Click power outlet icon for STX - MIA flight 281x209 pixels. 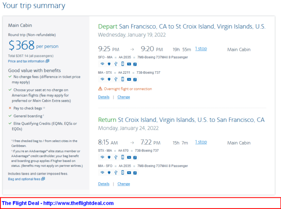coord(109,157)
